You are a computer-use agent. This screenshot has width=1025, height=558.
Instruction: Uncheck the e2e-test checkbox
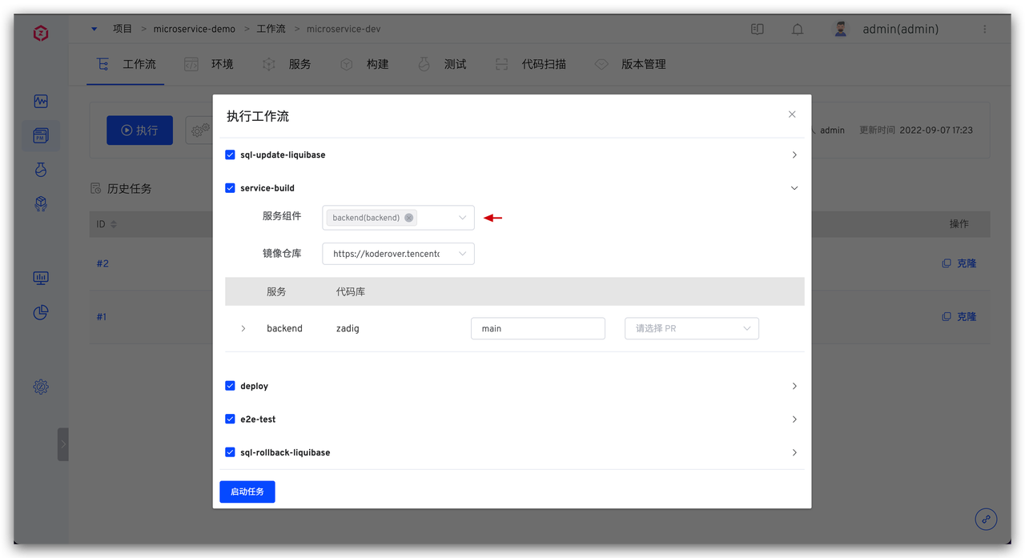[230, 419]
